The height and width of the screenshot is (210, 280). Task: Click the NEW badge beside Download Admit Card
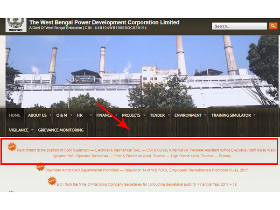[x=40, y=167]
